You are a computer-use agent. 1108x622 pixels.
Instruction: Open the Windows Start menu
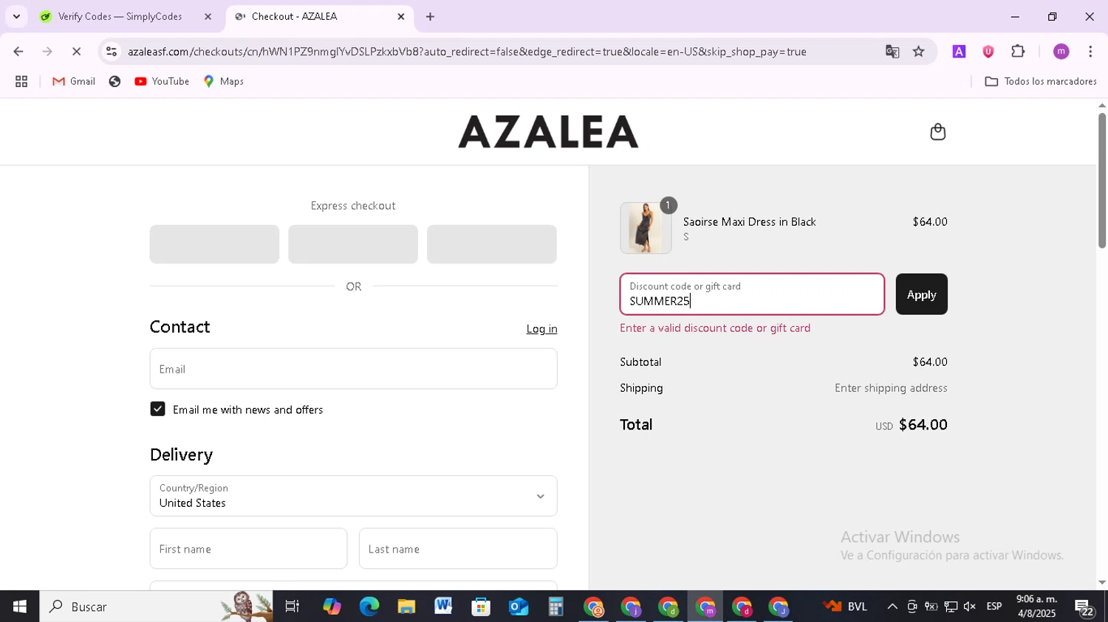[x=19, y=607]
